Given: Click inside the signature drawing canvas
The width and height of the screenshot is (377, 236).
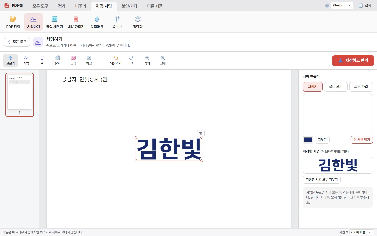Looking at the screenshot, I should (x=338, y=114).
